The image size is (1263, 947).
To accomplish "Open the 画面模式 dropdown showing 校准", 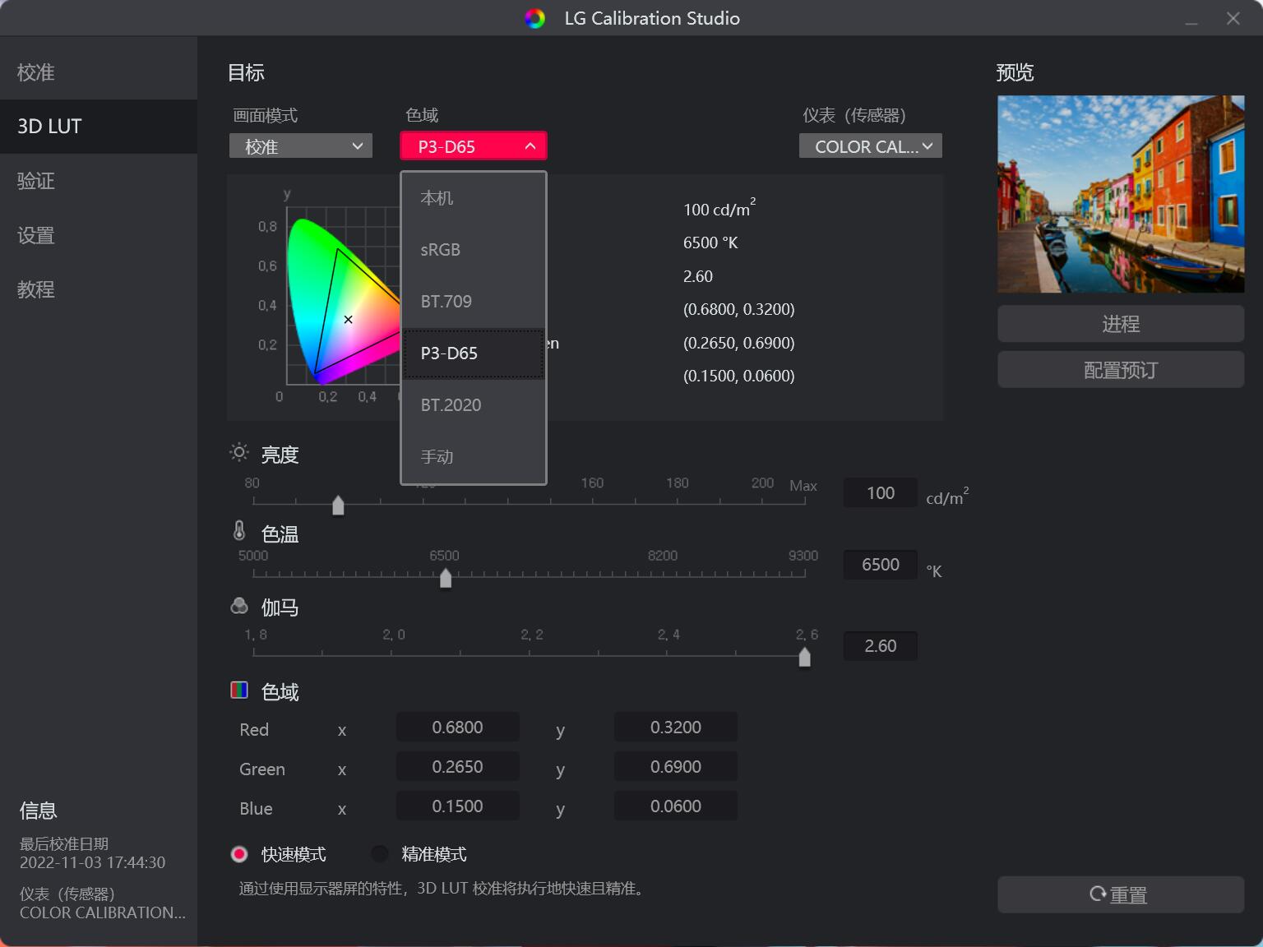I will pyautogui.click(x=300, y=146).
